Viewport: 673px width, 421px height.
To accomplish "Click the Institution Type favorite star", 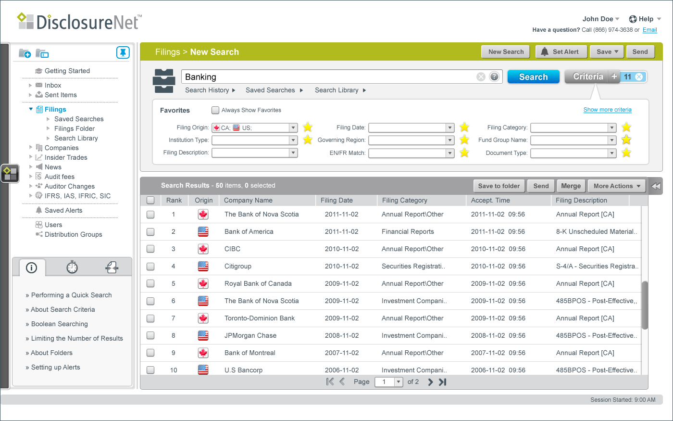I will tap(308, 140).
